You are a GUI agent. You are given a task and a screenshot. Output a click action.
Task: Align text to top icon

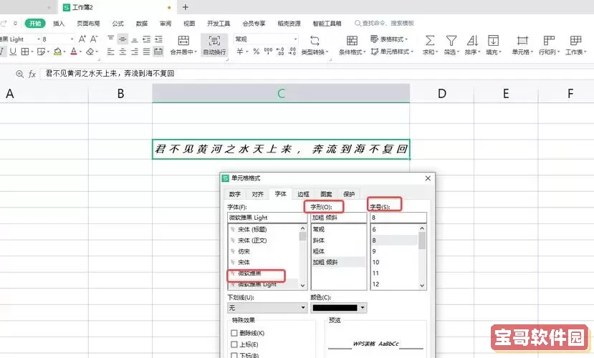click(110, 39)
